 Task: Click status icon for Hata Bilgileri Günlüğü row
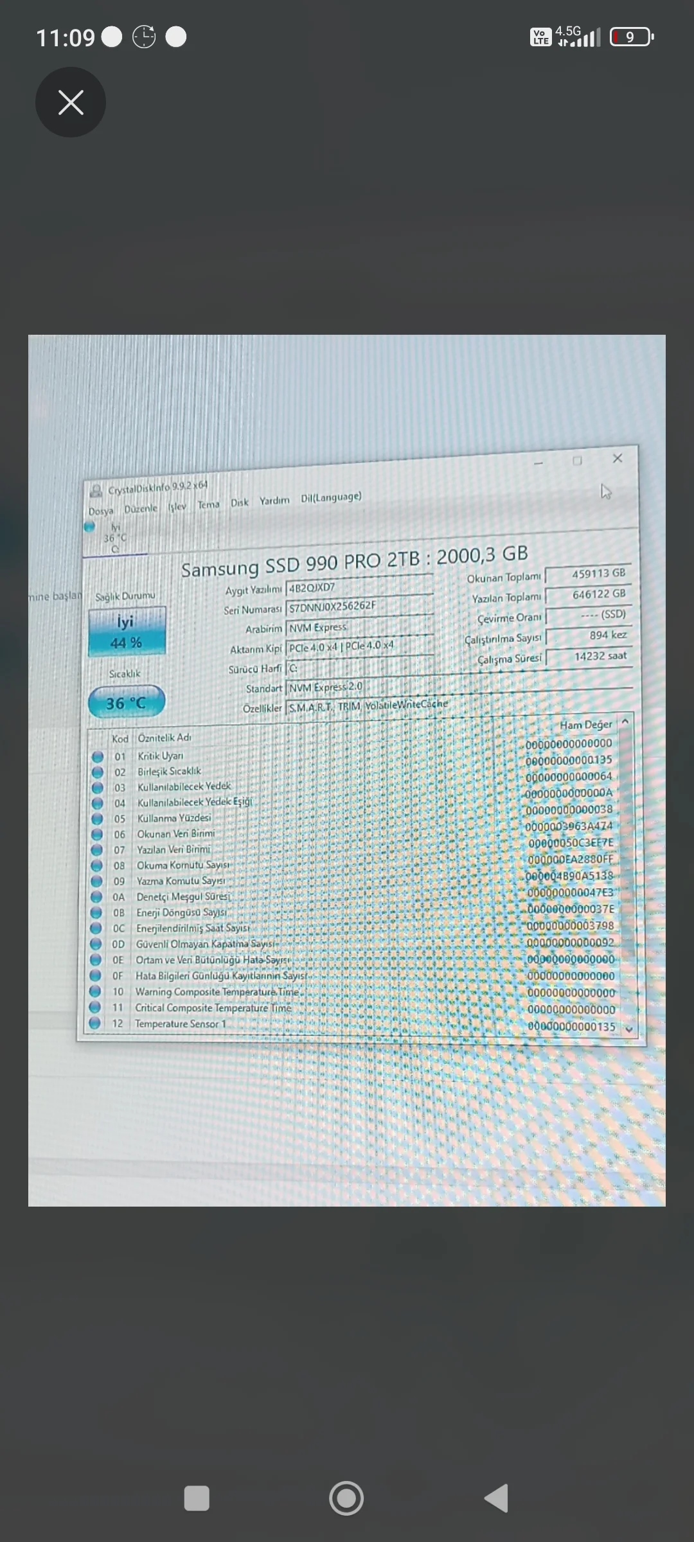pos(95,976)
